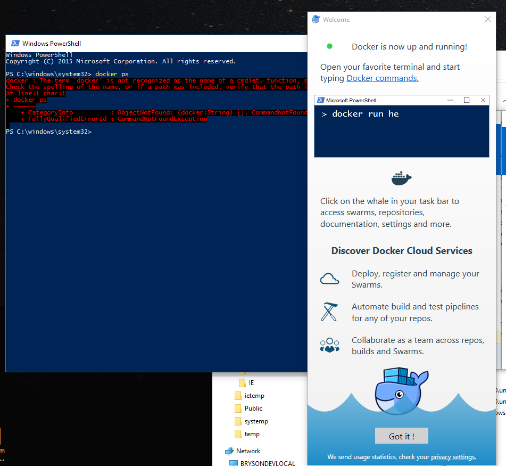Click the Microsoft PowerShell icon in the embedded window
The height and width of the screenshot is (466, 506).
(320, 100)
